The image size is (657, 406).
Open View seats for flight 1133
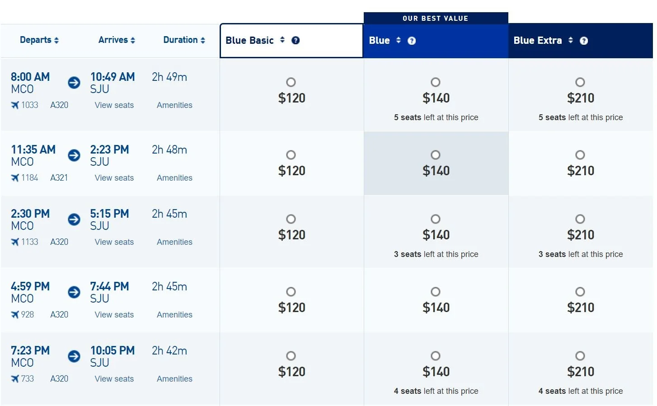click(114, 242)
